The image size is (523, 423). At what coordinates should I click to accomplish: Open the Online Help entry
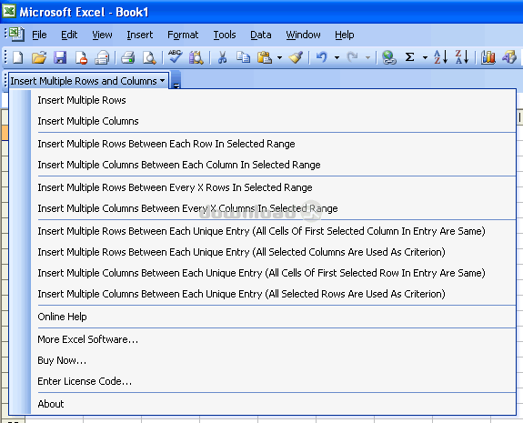[x=62, y=317]
